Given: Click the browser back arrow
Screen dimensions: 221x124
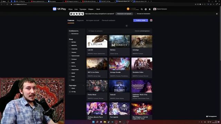Looking at the screenshot, I should [2, 4].
